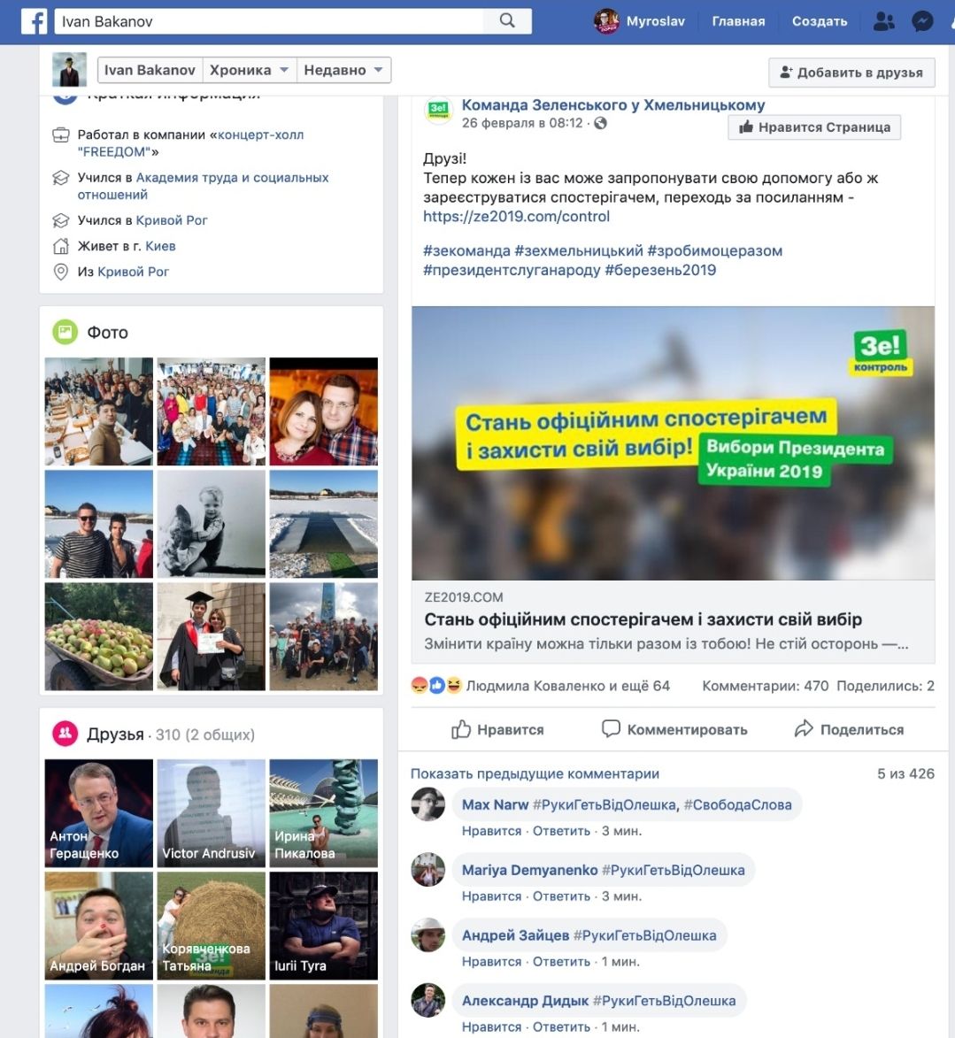Click the green Фото section icon

coord(65,332)
